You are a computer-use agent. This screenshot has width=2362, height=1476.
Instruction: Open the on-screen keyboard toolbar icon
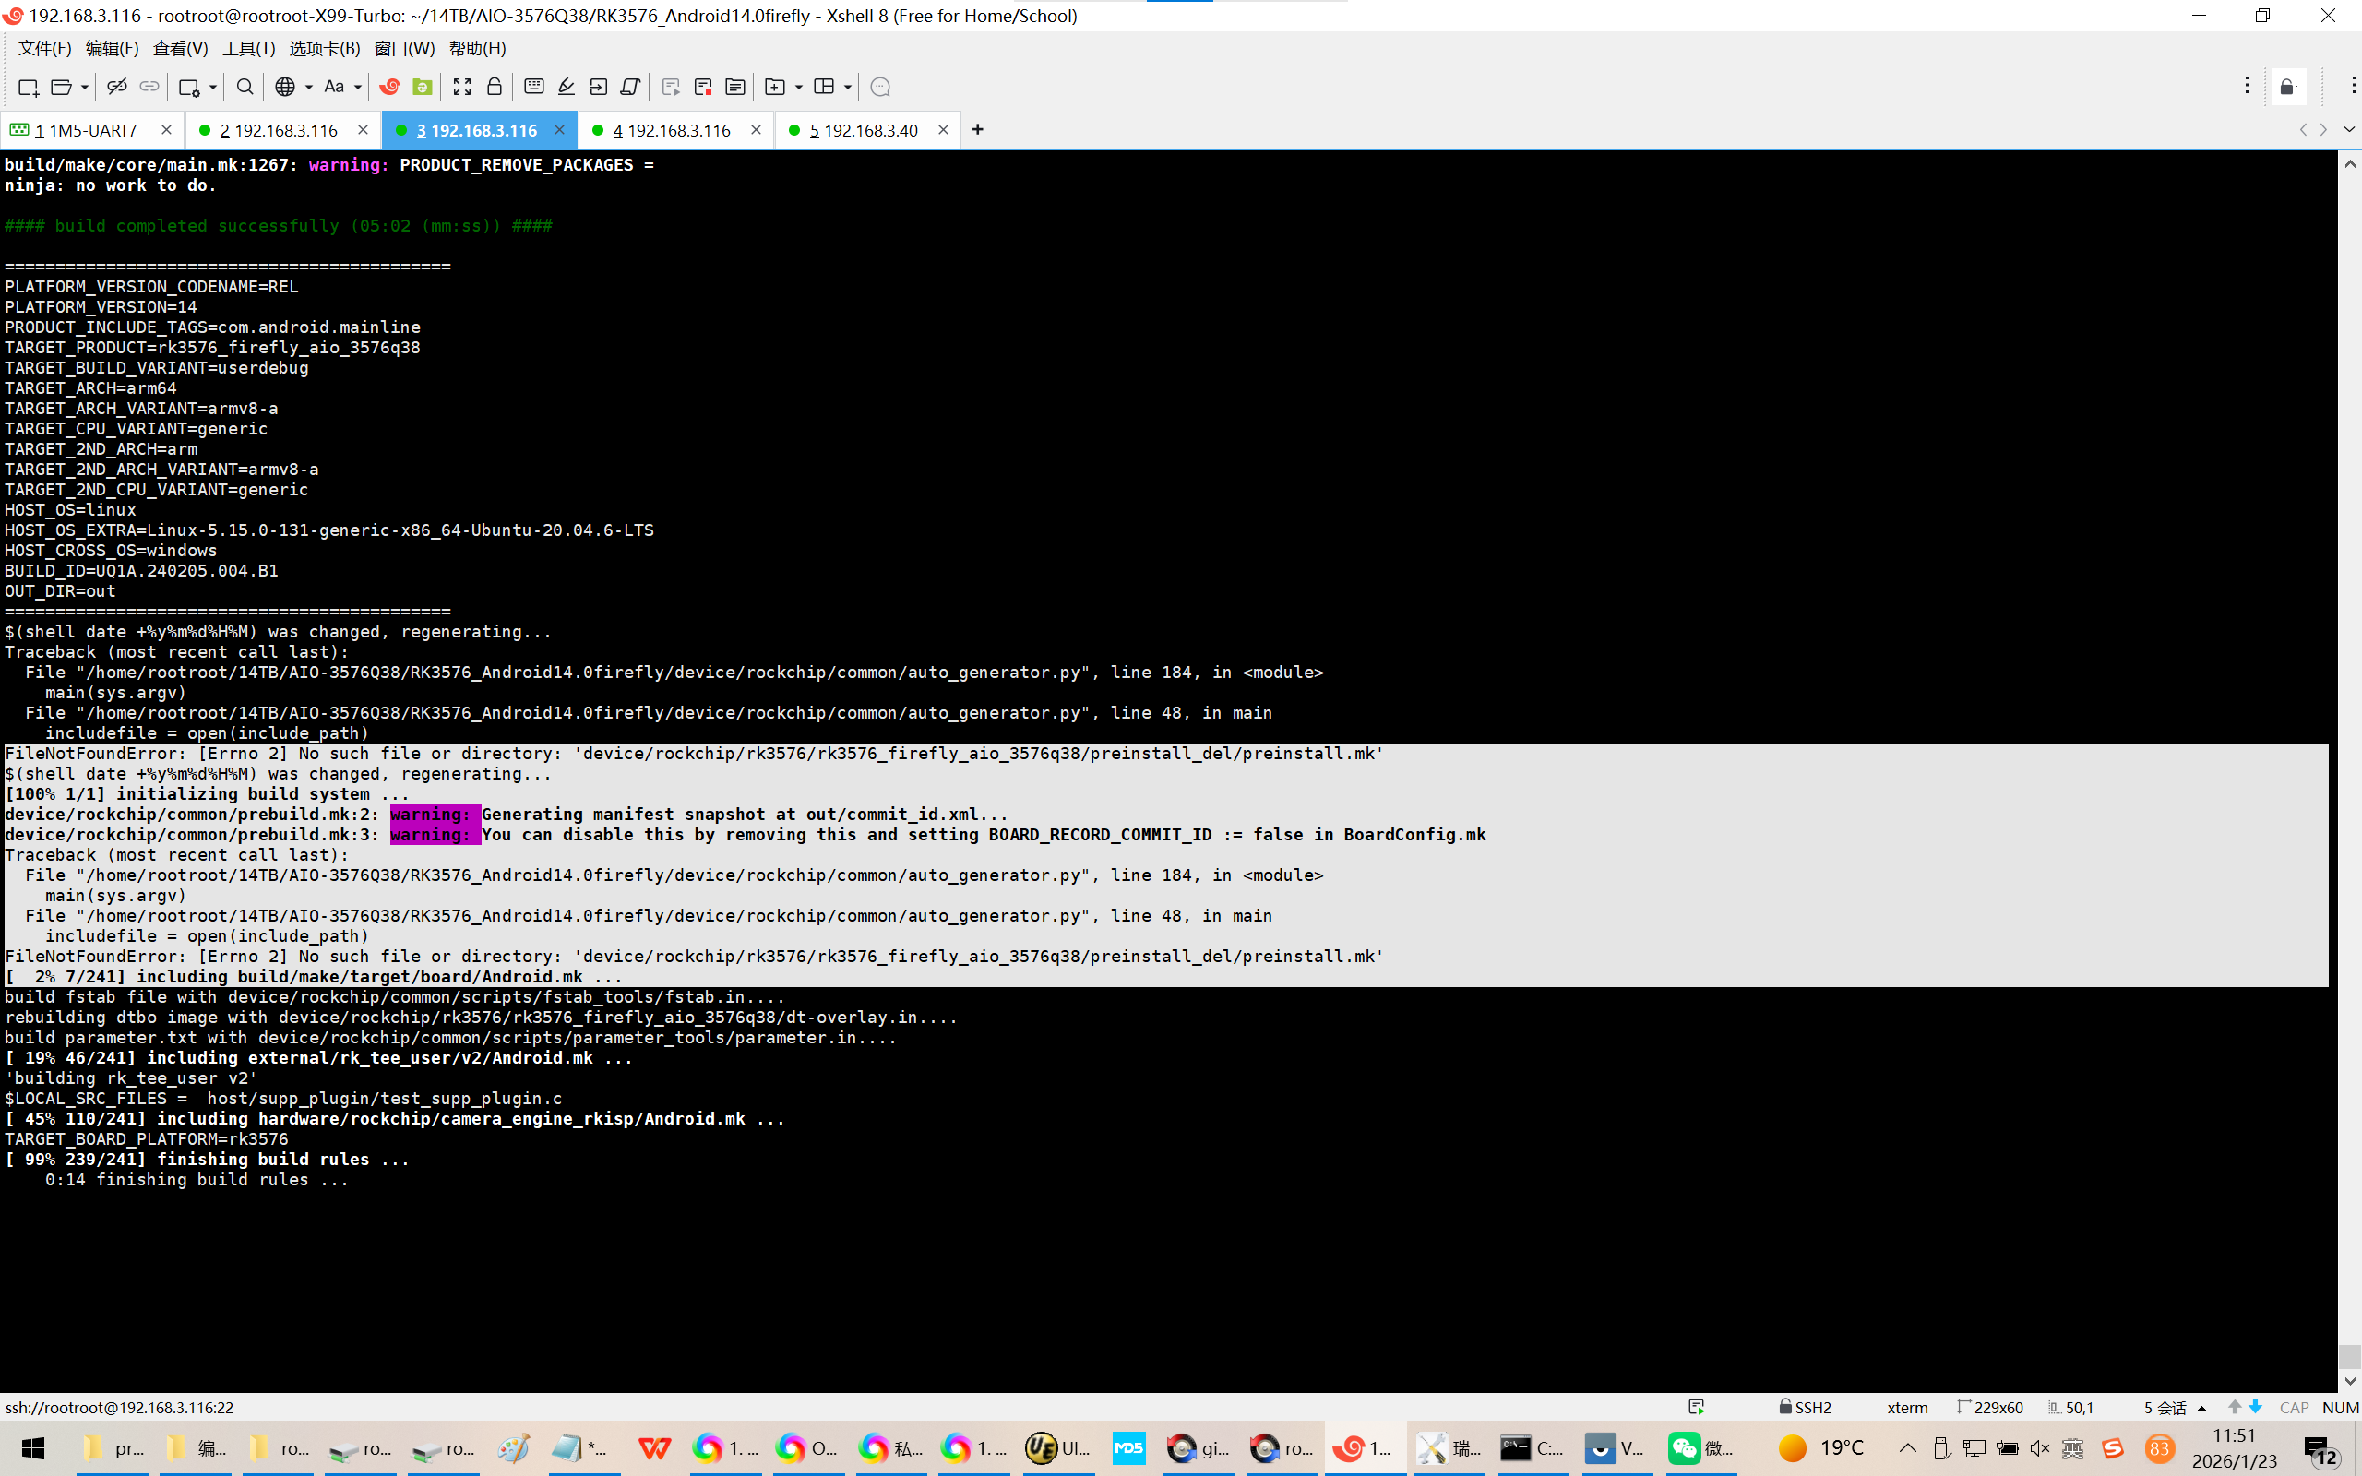click(534, 87)
